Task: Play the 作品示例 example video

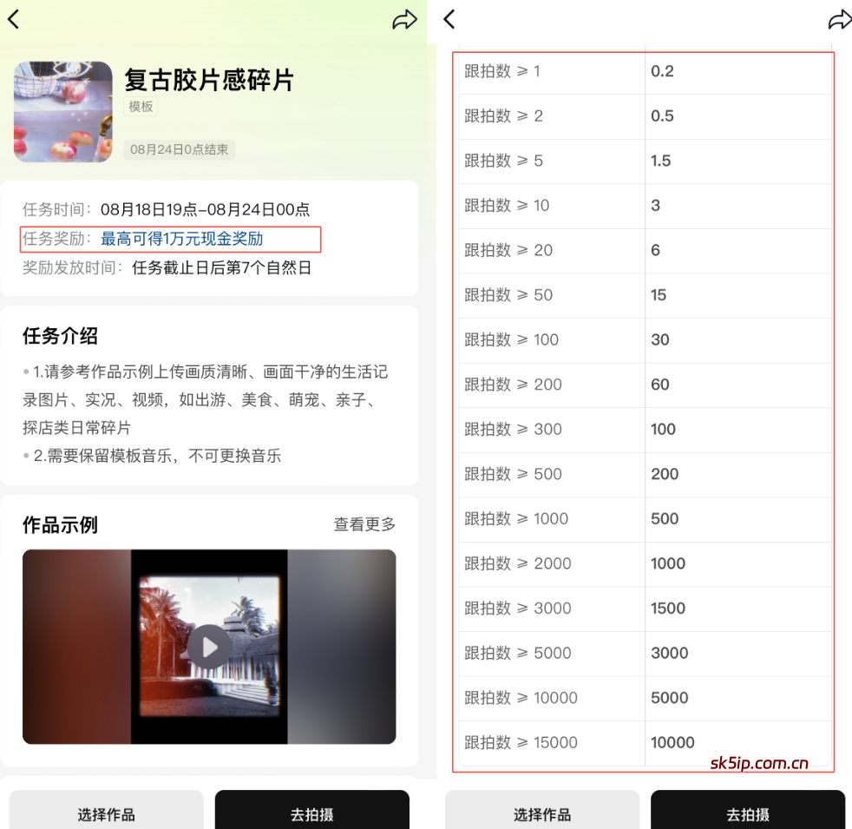Action: 208,646
